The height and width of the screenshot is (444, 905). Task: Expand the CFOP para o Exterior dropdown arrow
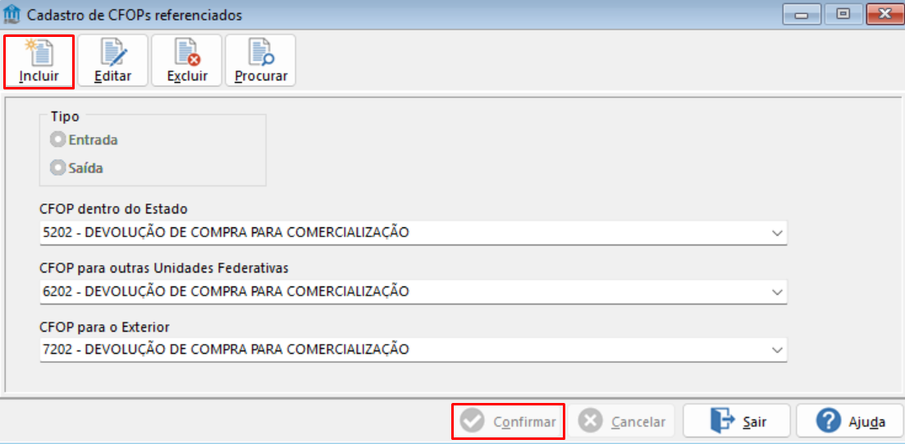[x=777, y=350]
